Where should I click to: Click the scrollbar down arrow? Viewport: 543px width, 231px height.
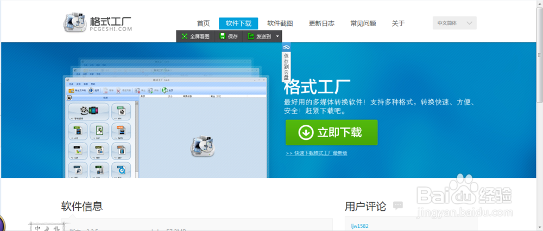[x=540, y=228]
